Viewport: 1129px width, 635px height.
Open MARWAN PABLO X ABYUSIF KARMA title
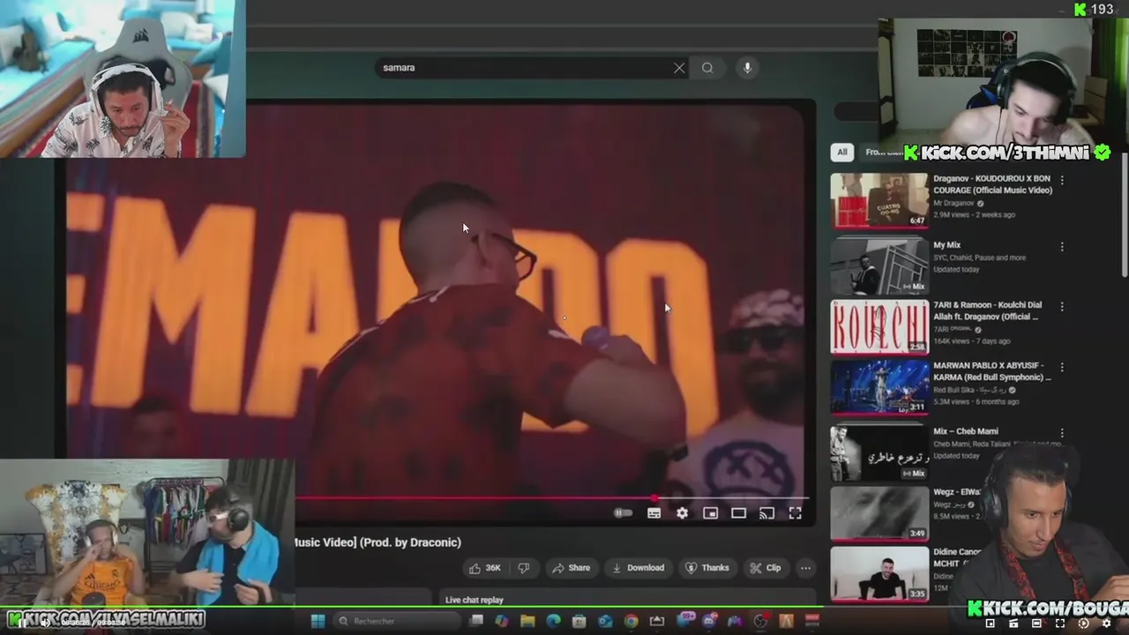992,371
